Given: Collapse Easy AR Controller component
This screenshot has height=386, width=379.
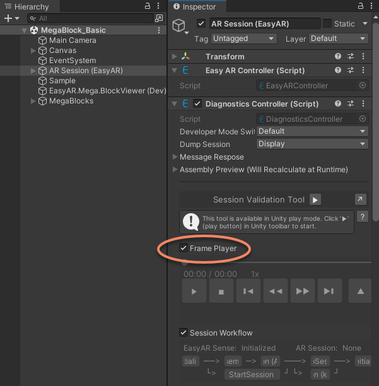Looking at the screenshot, I should pos(175,71).
